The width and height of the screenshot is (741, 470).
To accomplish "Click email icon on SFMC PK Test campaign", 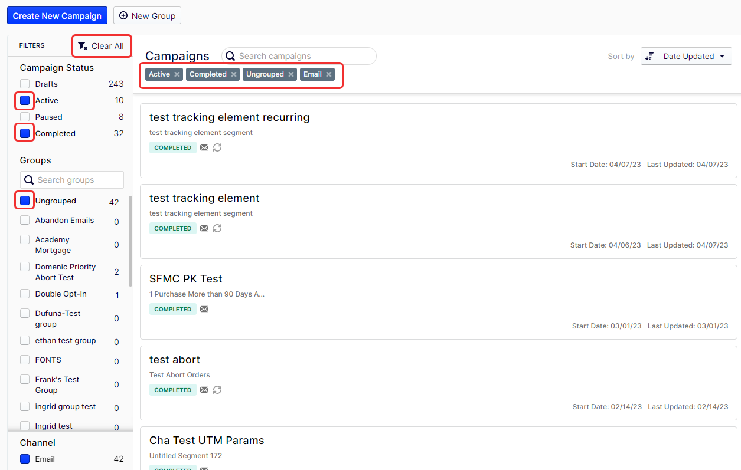I will pyautogui.click(x=204, y=309).
